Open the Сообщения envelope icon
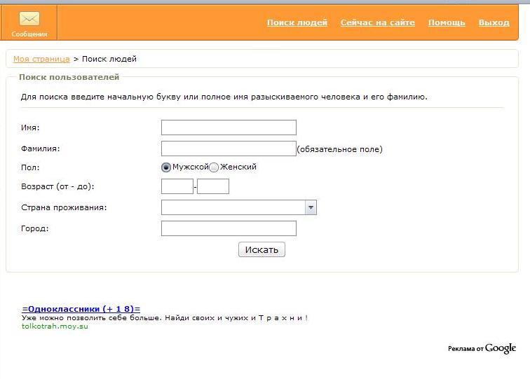 pos(29,19)
